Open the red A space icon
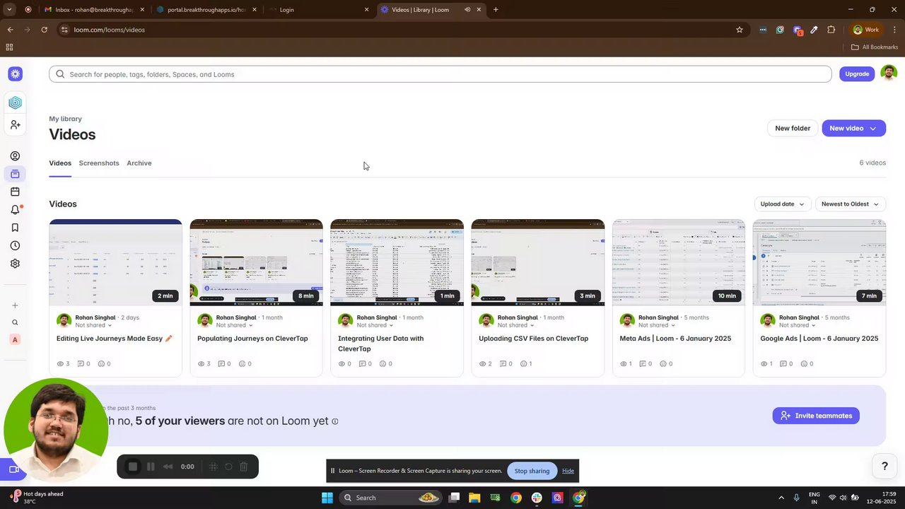 [15, 339]
